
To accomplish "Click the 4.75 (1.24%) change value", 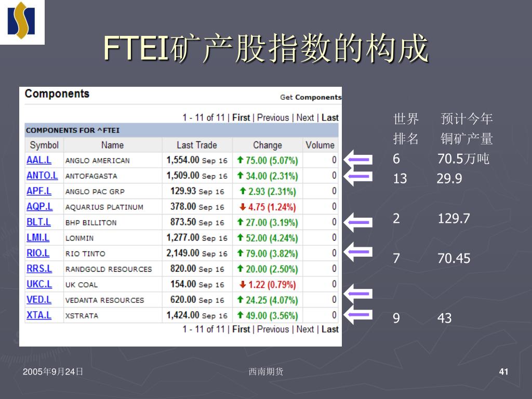I will point(272,207).
